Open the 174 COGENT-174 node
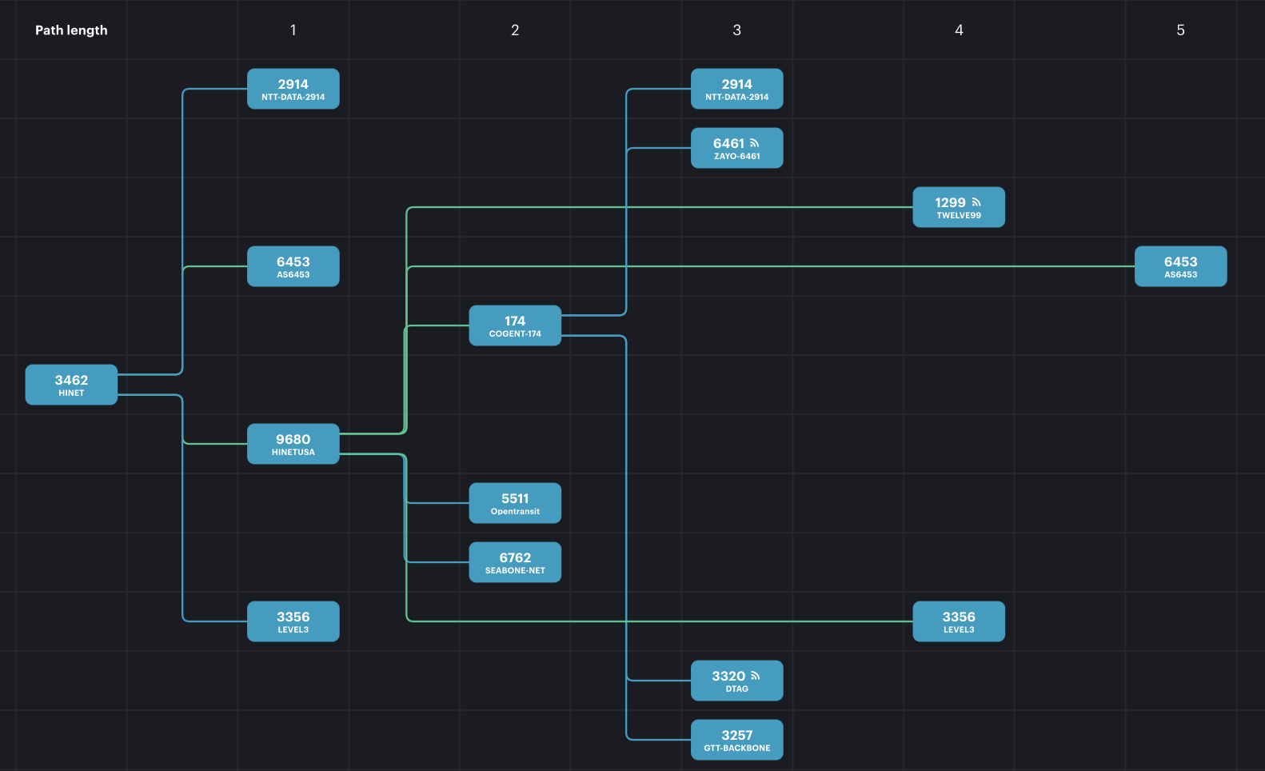The height and width of the screenshot is (771, 1265). coord(515,326)
